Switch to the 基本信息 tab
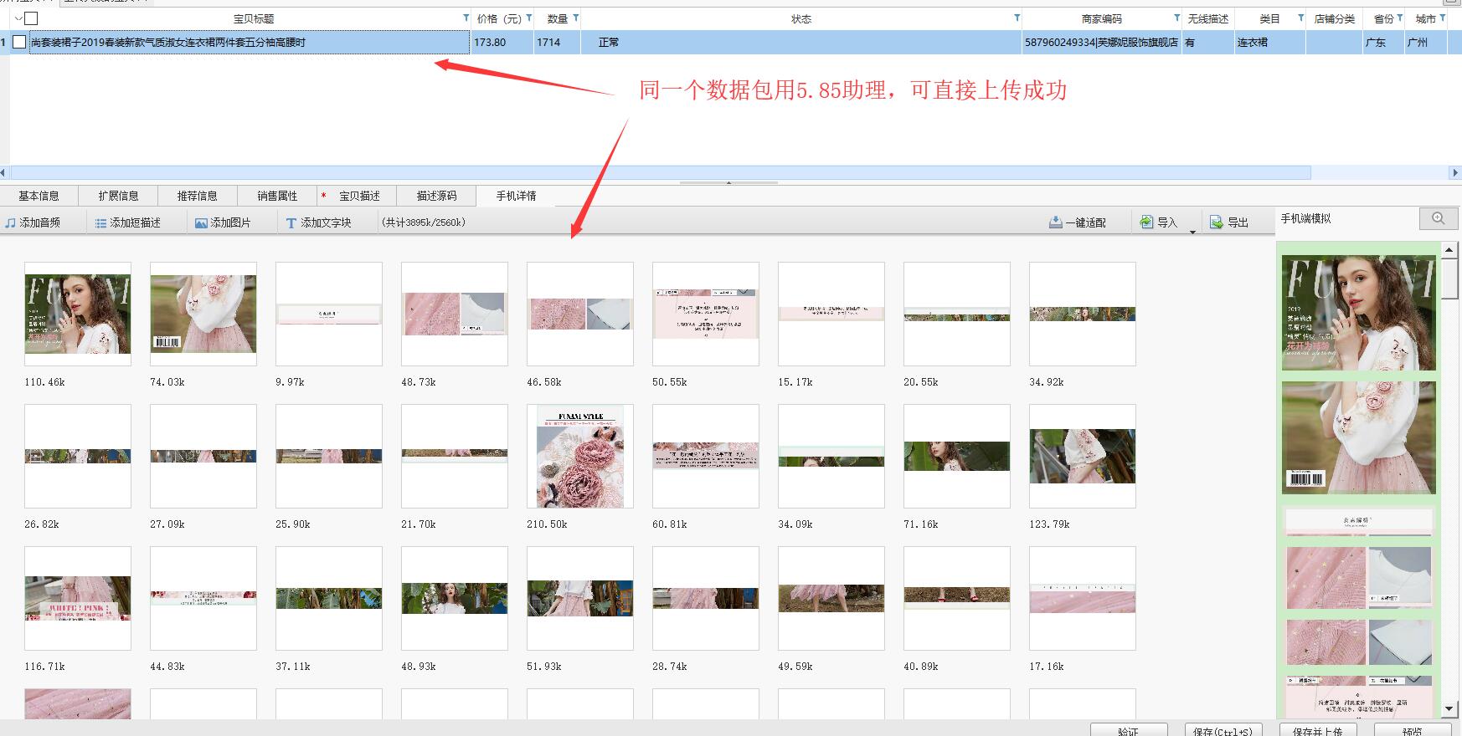 tap(39, 196)
